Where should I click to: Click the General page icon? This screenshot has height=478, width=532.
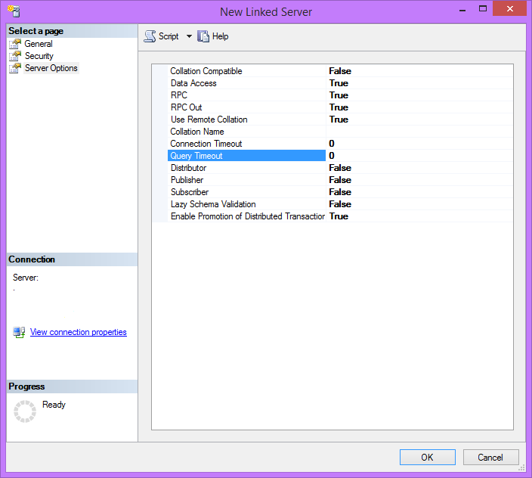[x=15, y=44]
